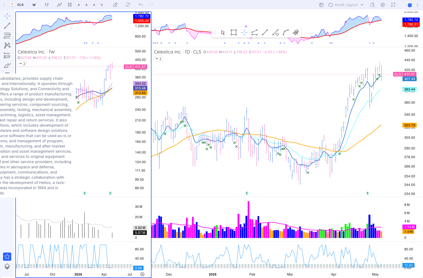The height and width of the screenshot is (278, 423).
Task: Click the 407.49 blue price label
Action: point(410,79)
